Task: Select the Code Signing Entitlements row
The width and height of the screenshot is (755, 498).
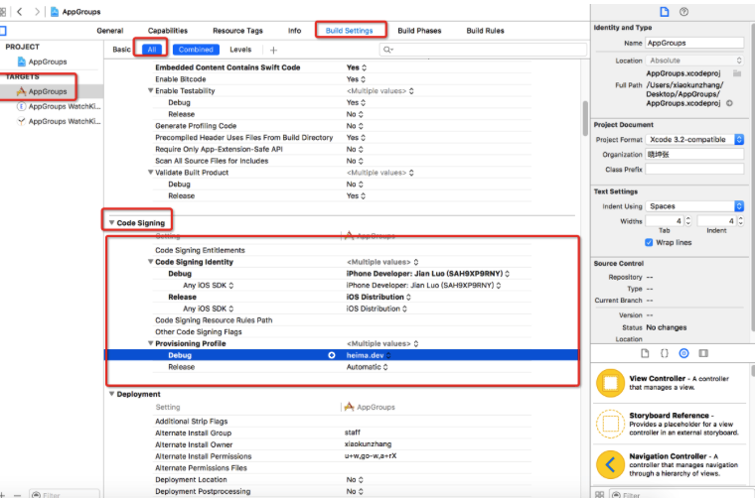Action: pos(342,250)
